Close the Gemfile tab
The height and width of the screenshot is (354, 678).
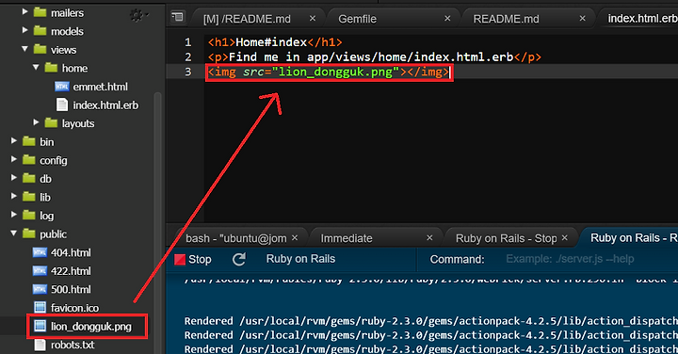coord(447,19)
